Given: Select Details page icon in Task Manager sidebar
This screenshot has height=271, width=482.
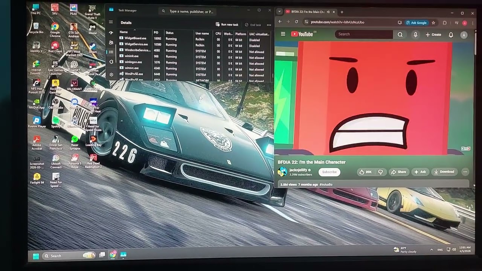Looking at the screenshot, I should (111, 52).
